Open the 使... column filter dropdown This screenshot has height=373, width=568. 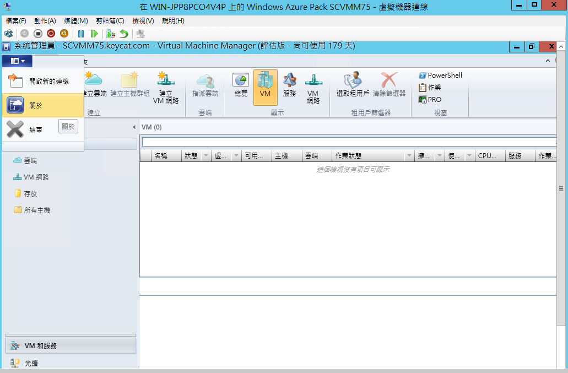(x=469, y=156)
